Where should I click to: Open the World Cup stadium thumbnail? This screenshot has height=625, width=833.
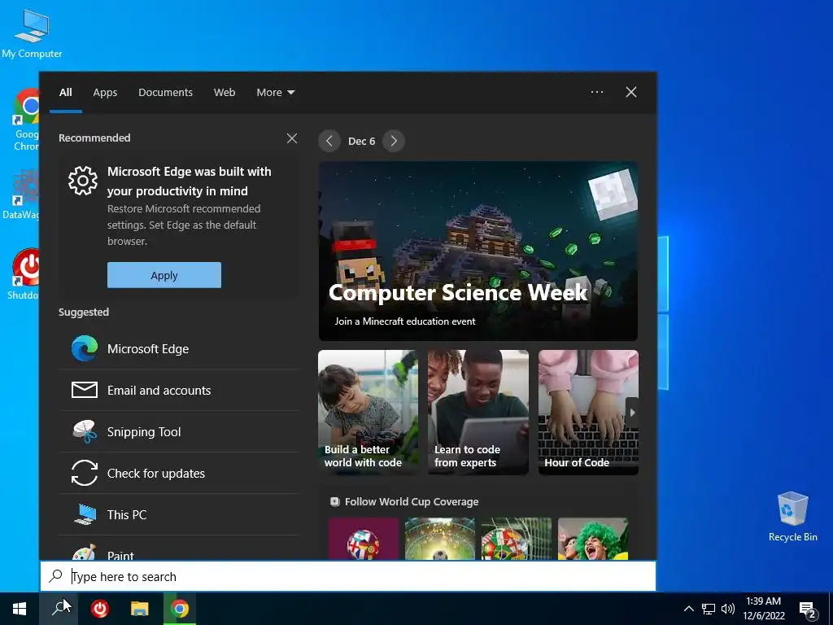coord(439,539)
